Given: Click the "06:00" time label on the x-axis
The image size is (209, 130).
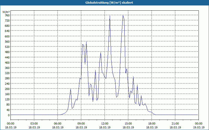Looking at the screenshot, I should (x=57, y=124).
